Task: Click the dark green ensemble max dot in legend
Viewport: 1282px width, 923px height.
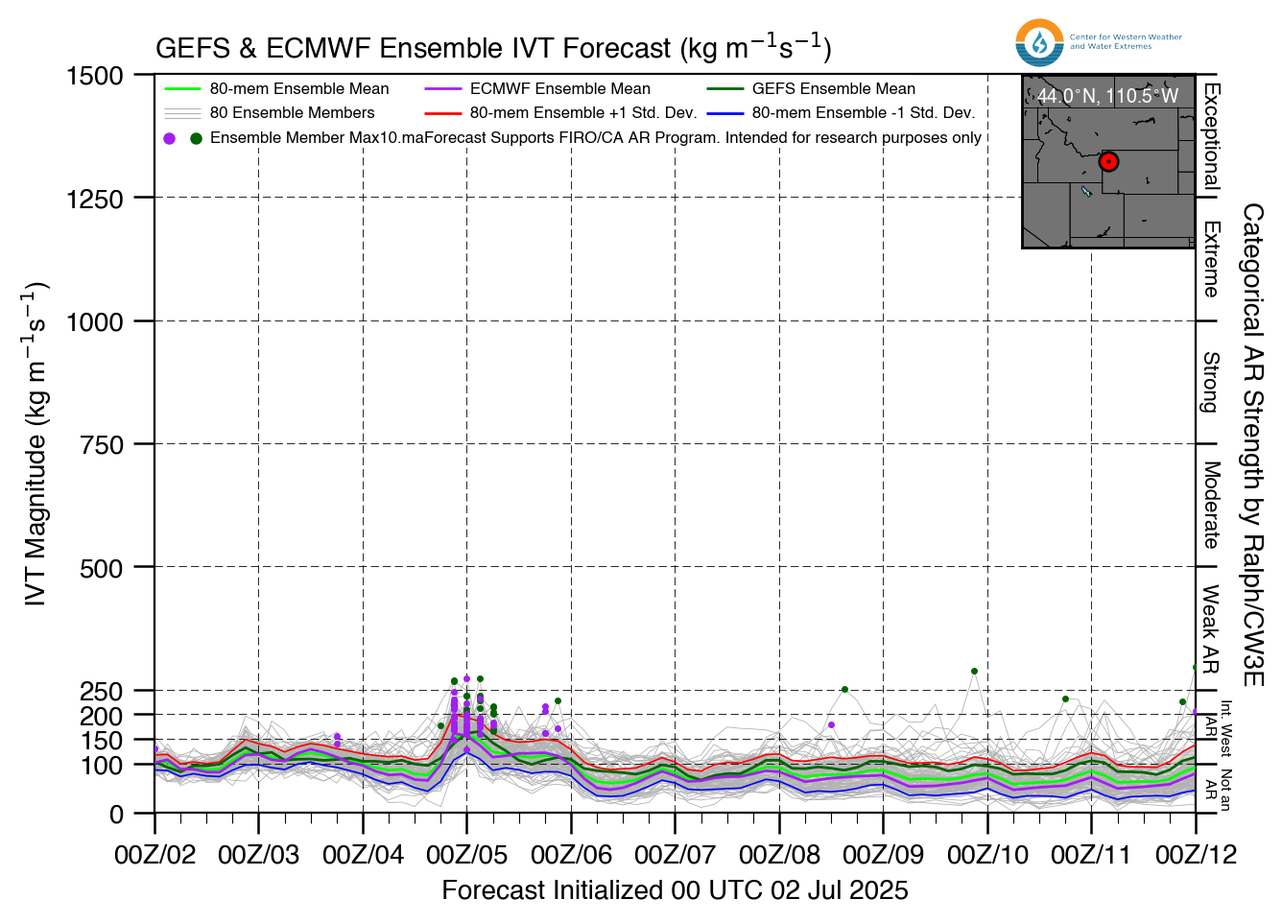Action: (196, 138)
